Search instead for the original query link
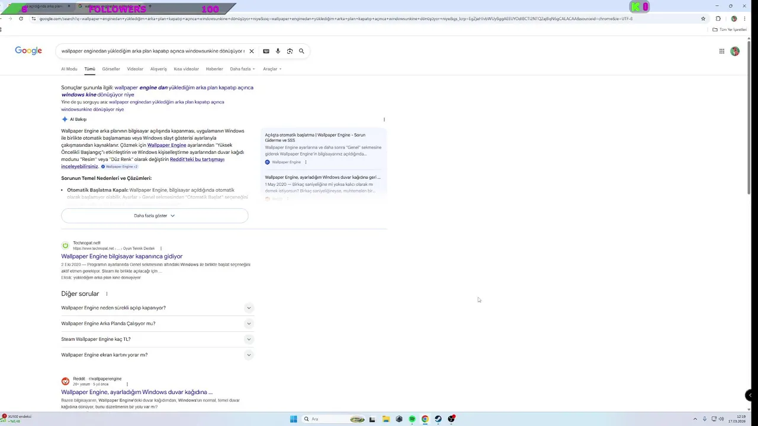The image size is (758, 426). point(143,105)
